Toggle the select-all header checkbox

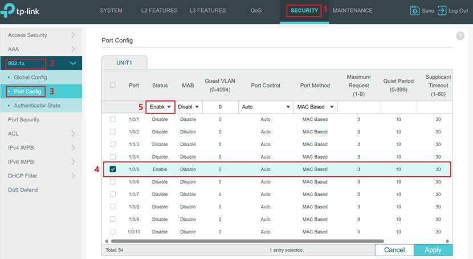point(113,86)
